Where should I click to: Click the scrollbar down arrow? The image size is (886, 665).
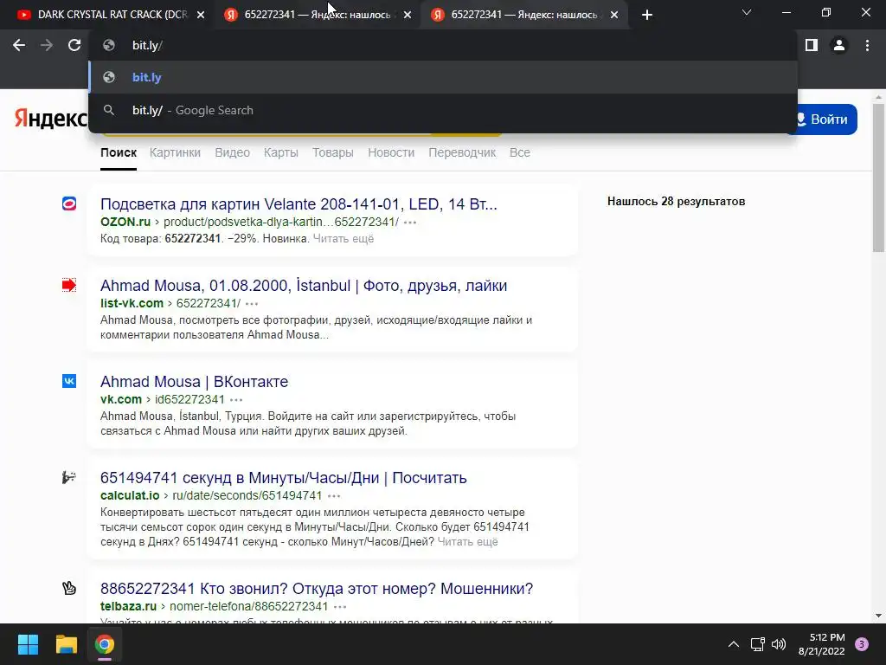click(878, 616)
